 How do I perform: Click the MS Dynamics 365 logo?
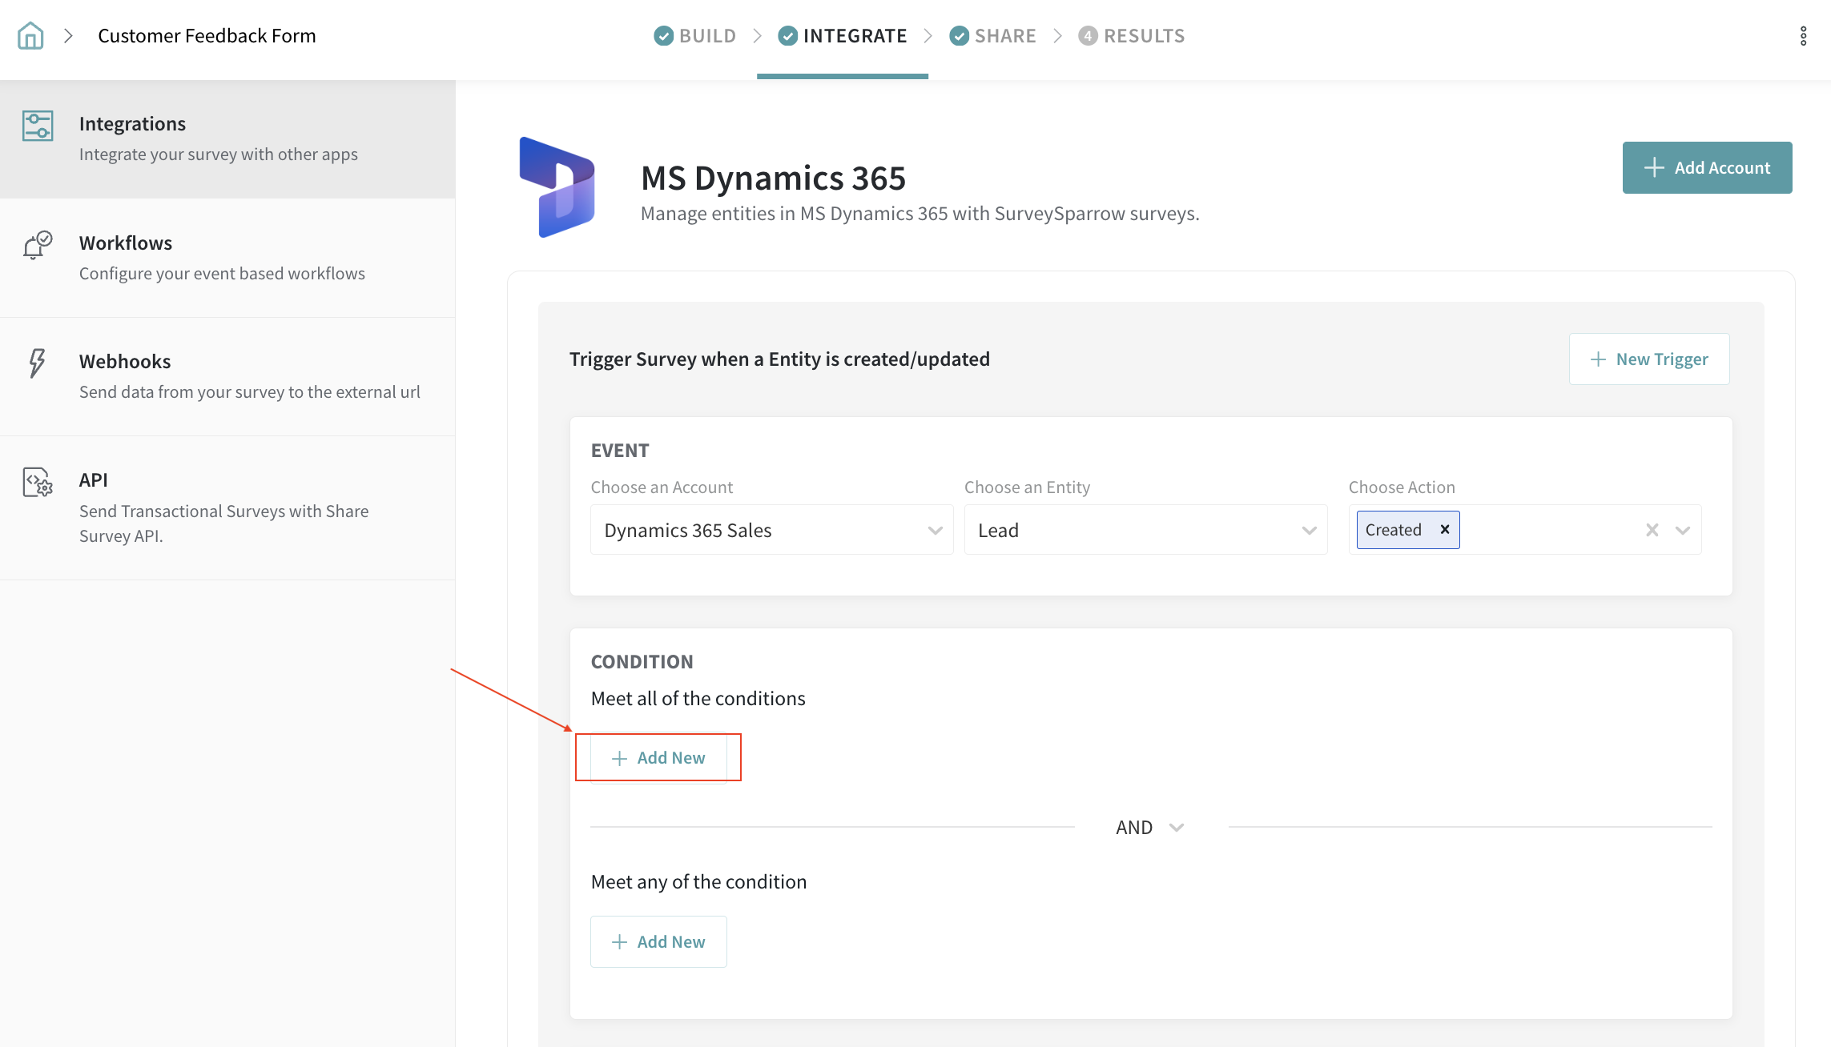tap(557, 187)
